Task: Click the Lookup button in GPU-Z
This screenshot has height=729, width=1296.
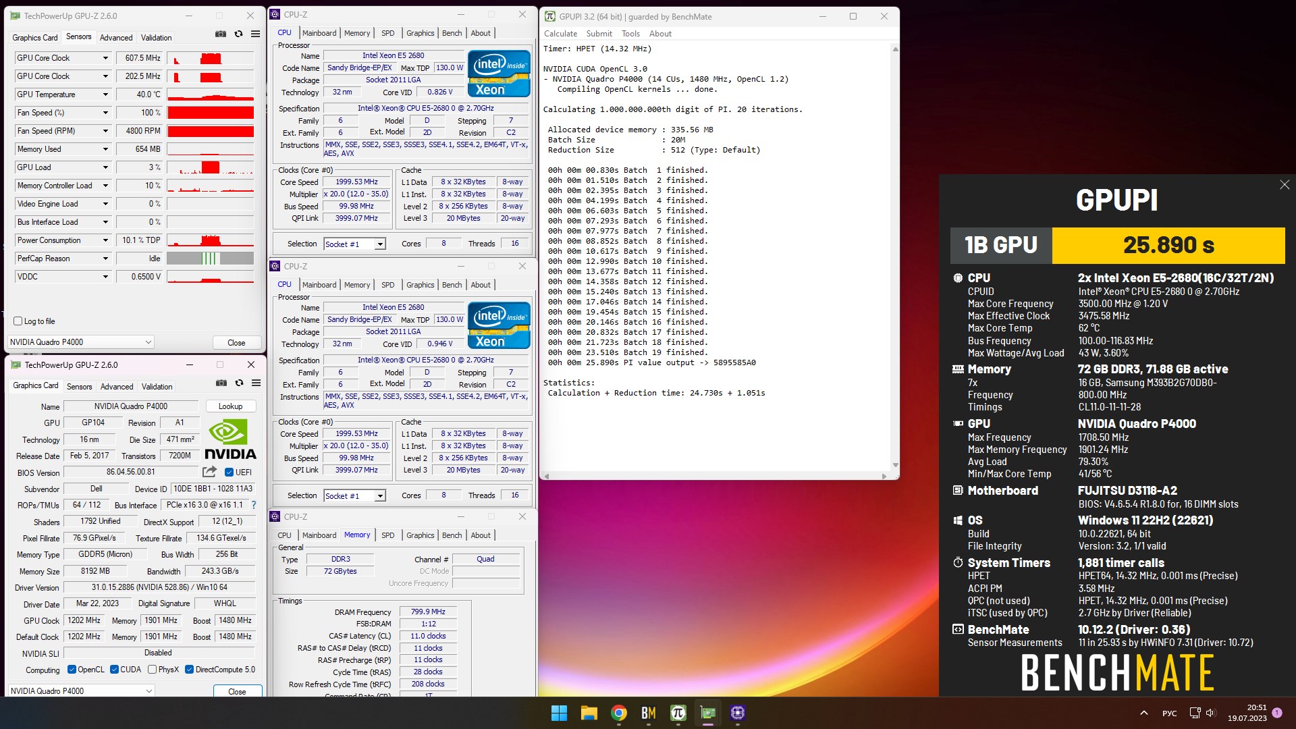Action: coord(230,406)
